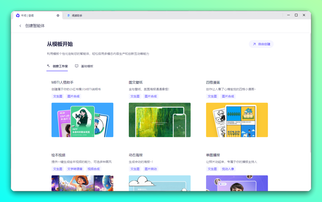Click the back arrow beside 创建智能体
Screen dimensions: 322x202
[x=20, y=26]
